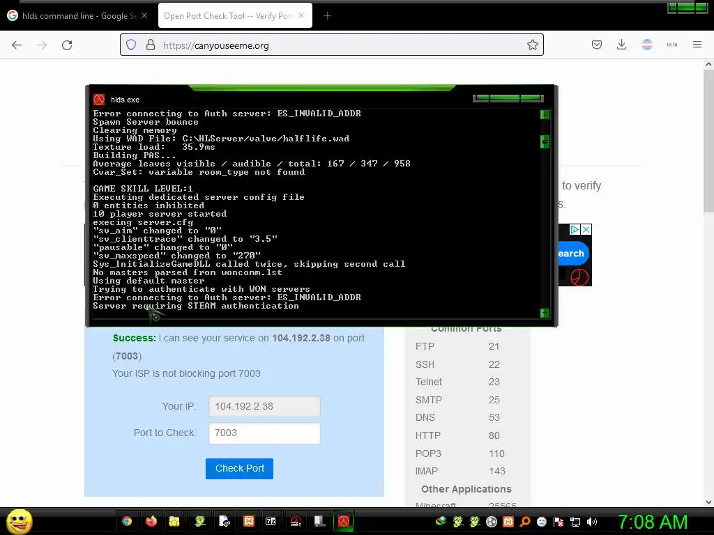Open the Pocket save icon
Viewport: 714px width, 535px height.
click(597, 45)
